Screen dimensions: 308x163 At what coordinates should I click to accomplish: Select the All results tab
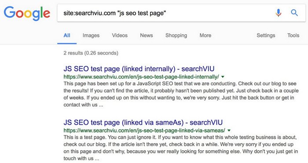pyautogui.click(x=67, y=36)
